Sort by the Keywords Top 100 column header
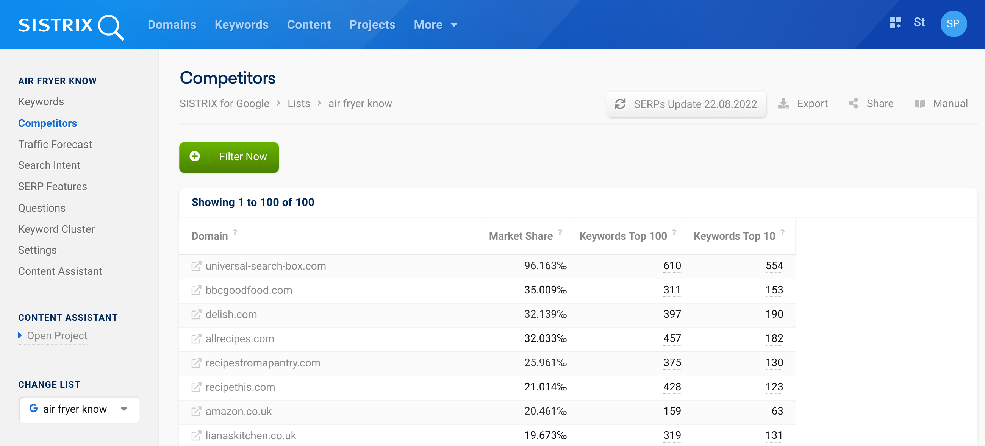This screenshot has width=985, height=446. [x=623, y=236]
